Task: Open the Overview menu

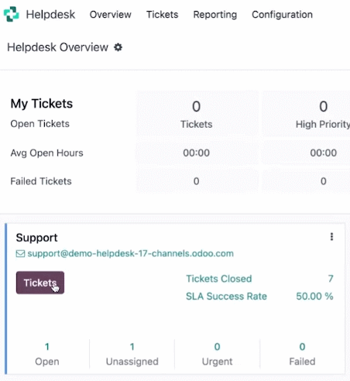Action: click(x=111, y=15)
